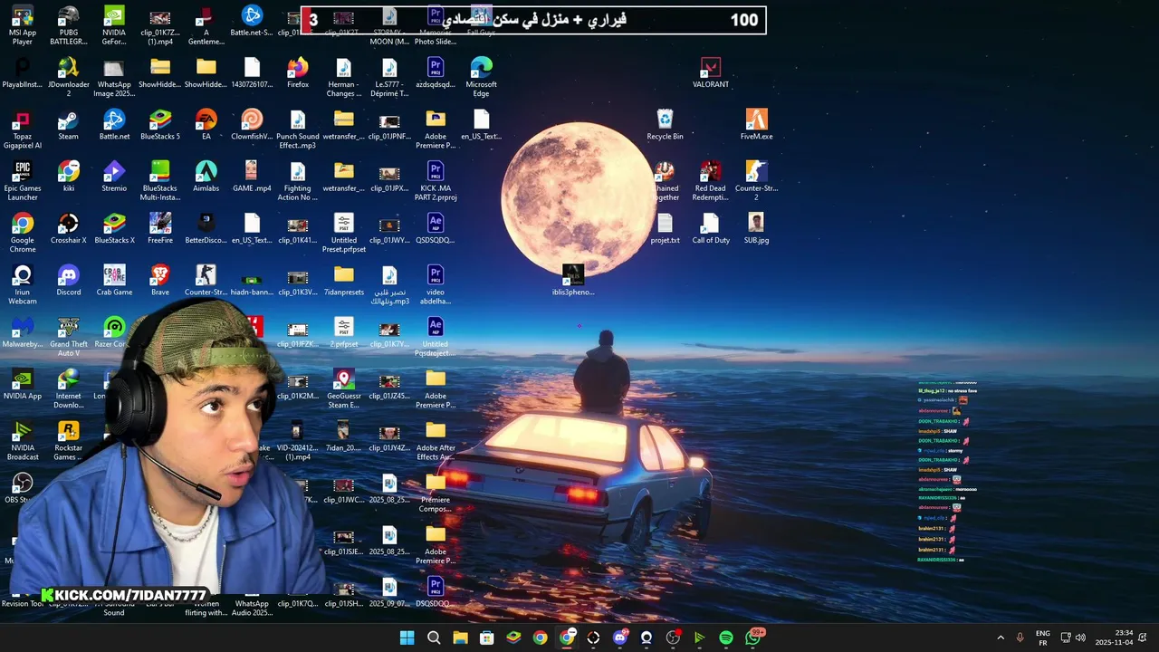Expand the hidden system tray icons
Viewport: 1159px width, 652px height.
[1001, 638]
